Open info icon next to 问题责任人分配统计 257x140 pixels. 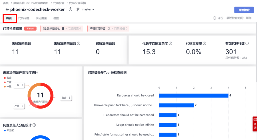click(x=34, y=125)
